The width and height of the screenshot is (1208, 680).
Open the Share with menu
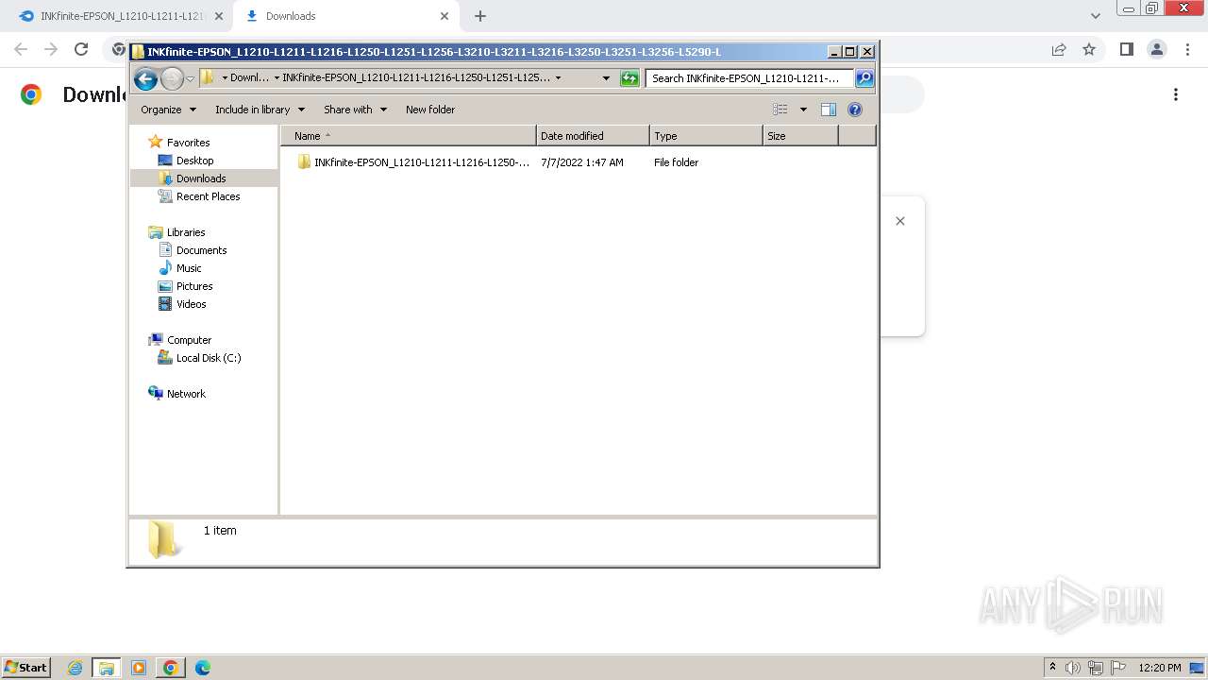pyautogui.click(x=355, y=110)
